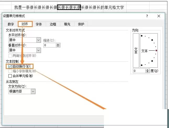
Task: Open the 文字方向 dropdown
Action: 33,92
